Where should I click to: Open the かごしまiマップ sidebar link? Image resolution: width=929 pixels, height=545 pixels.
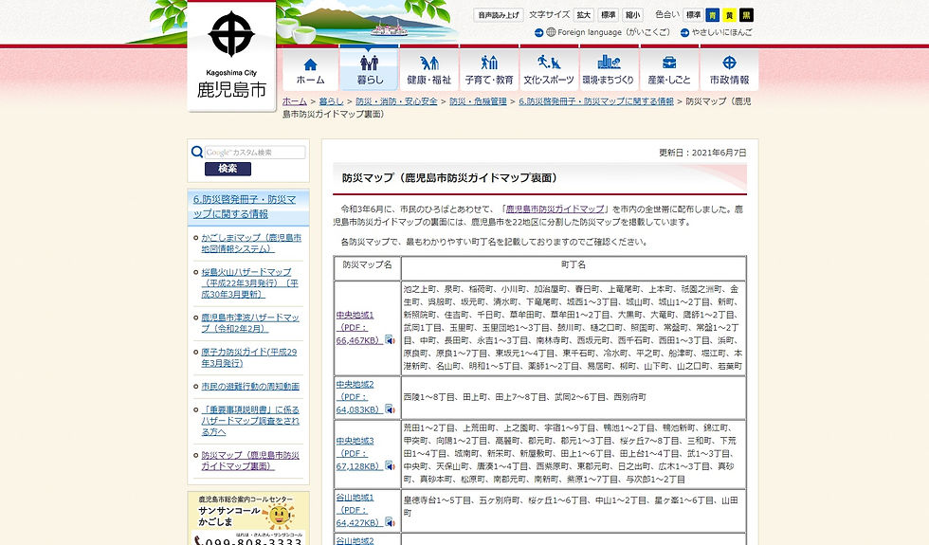pyautogui.click(x=251, y=243)
